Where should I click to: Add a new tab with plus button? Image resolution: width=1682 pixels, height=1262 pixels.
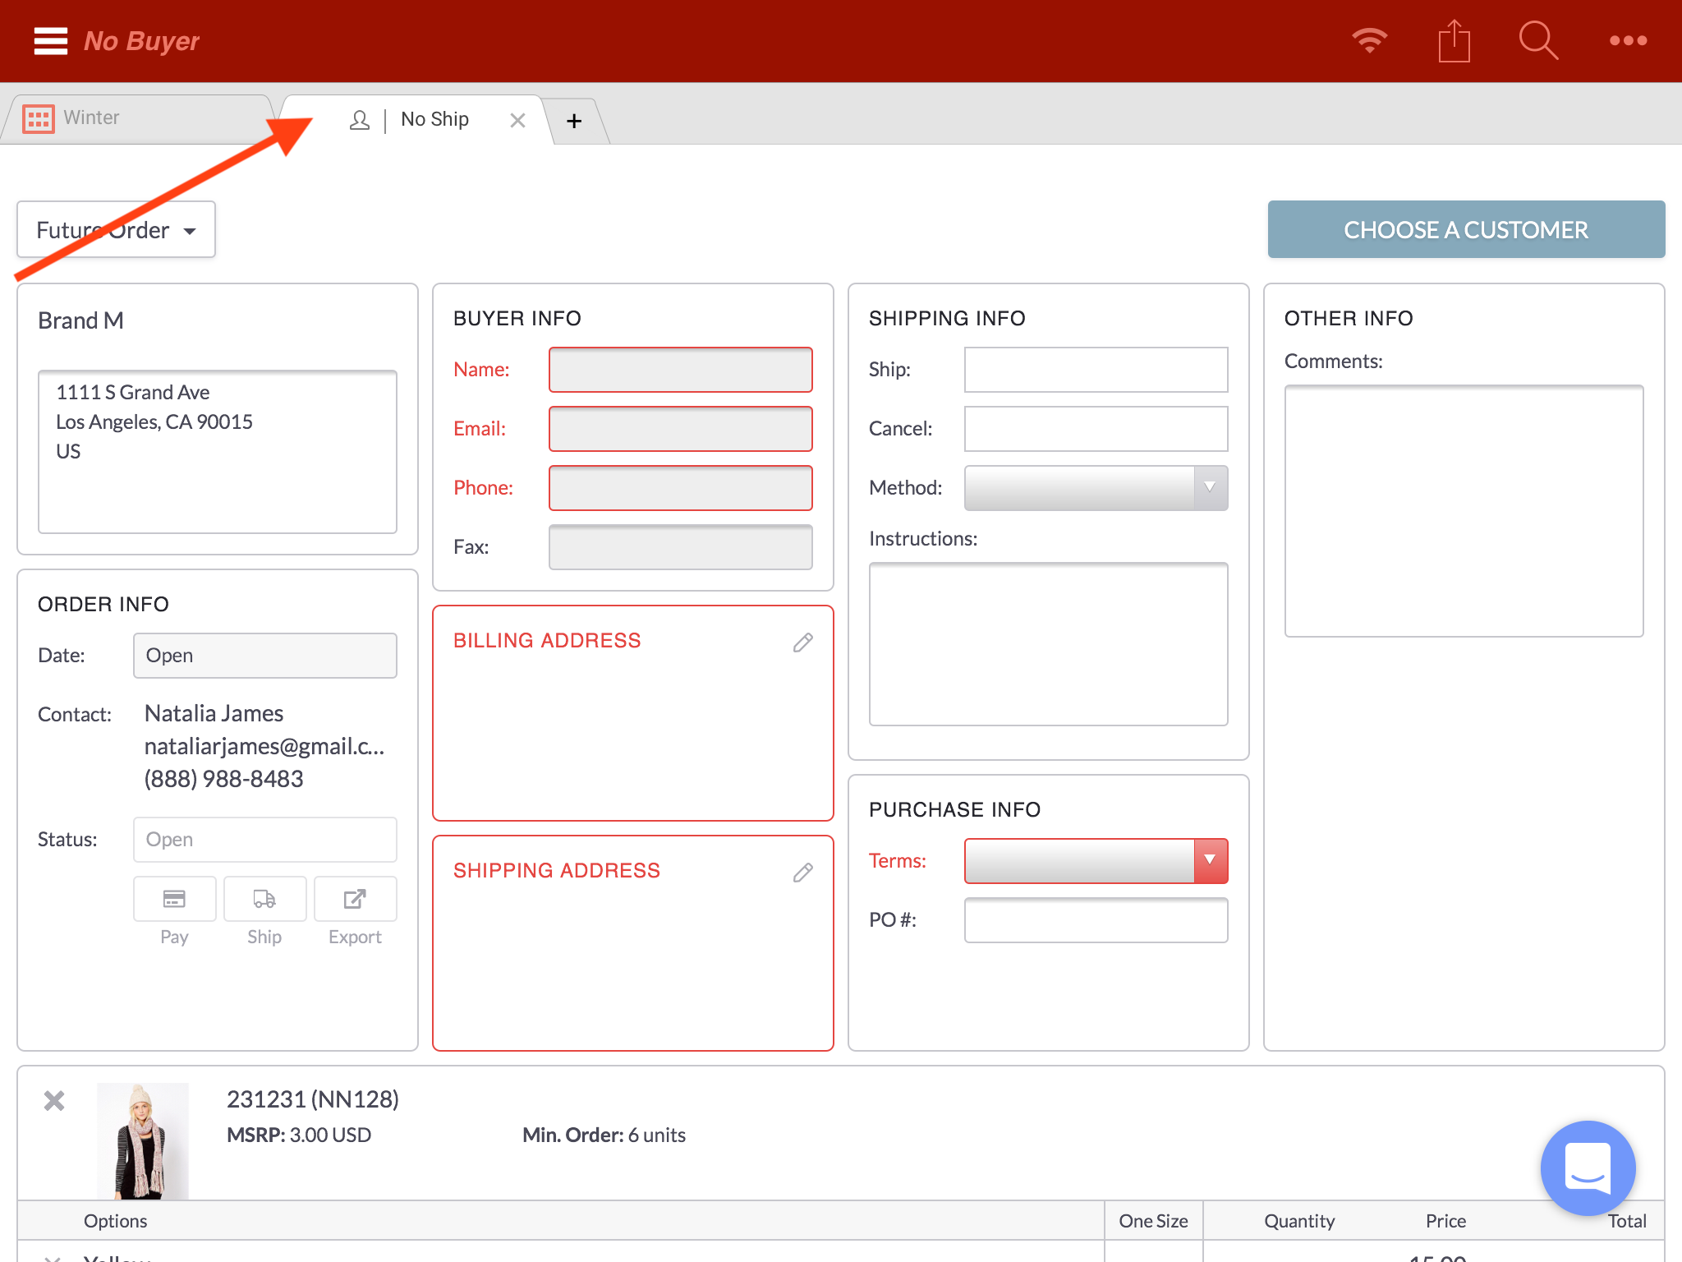(574, 121)
